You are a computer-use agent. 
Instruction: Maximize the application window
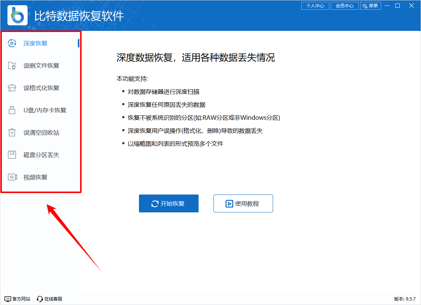[x=398, y=6]
